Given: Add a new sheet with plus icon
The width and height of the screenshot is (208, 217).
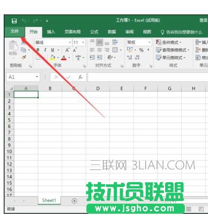Looking at the screenshot, I should pos(75,201).
